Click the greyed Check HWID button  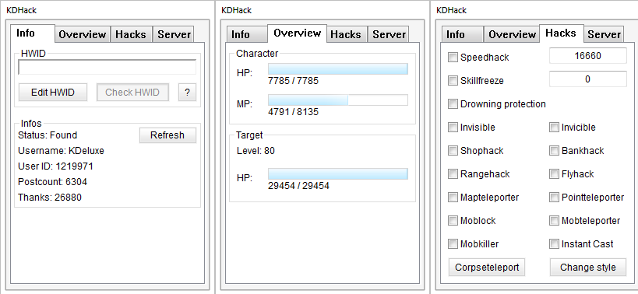tap(132, 93)
